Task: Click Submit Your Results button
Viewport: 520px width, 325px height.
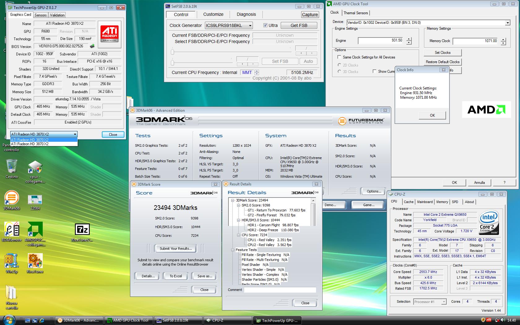Action: [x=176, y=249]
